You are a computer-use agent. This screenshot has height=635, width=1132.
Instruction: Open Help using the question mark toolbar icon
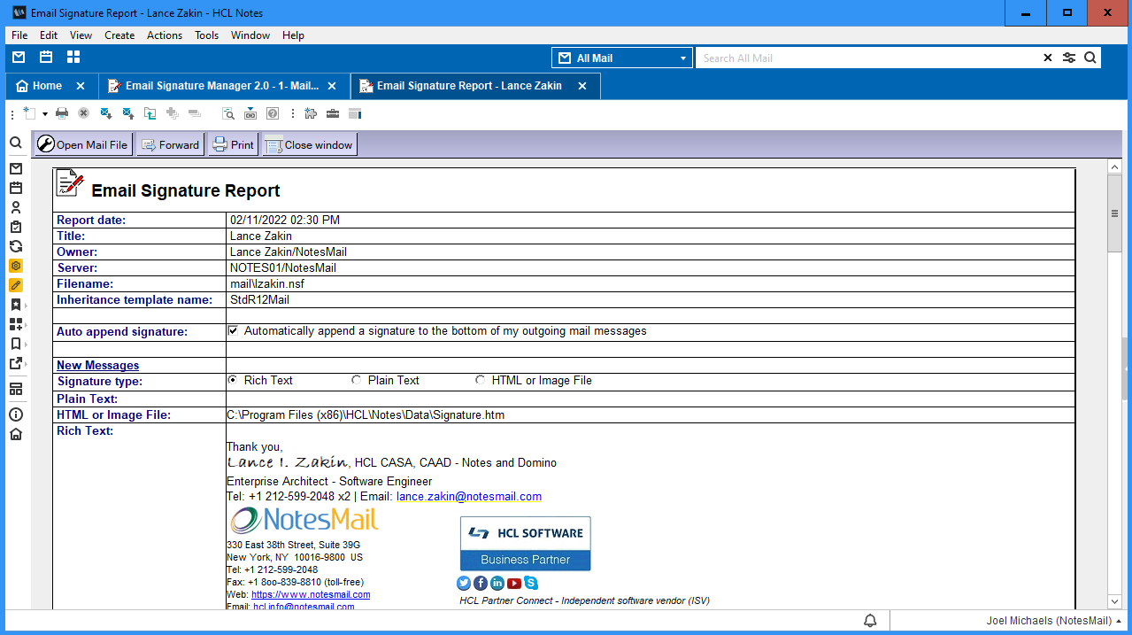(x=273, y=113)
